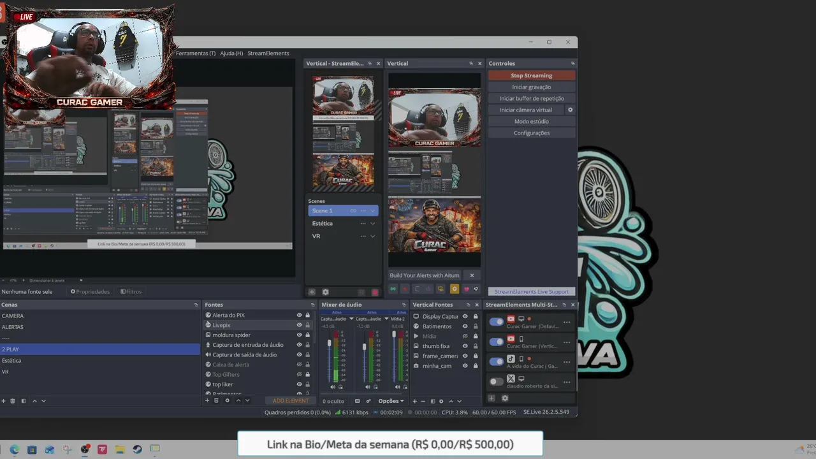Open the Ferramentas (T) menu

[x=196, y=53]
